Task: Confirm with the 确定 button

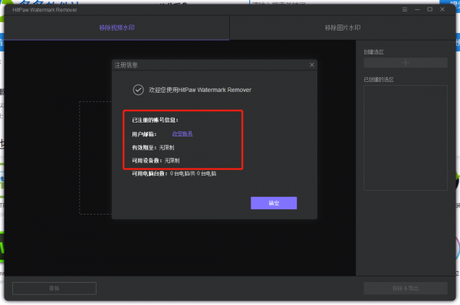Action: click(x=274, y=203)
